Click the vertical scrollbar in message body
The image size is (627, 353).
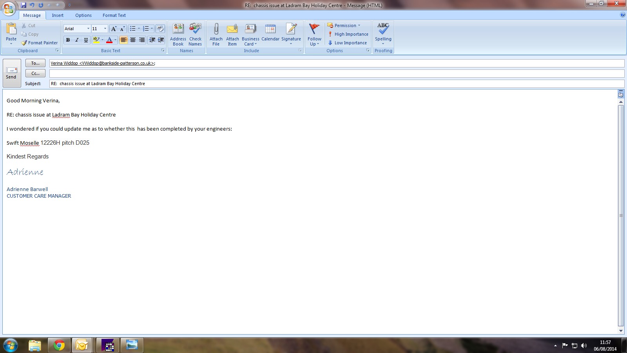point(621,216)
